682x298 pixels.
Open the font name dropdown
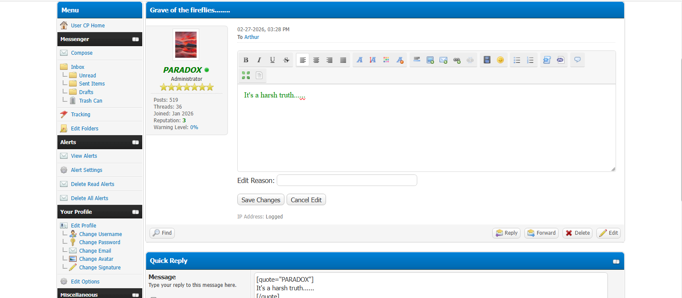pyautogui.click(x=359, y=60)
